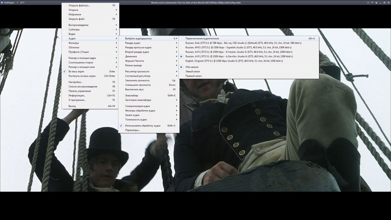Image resolution: width=391 pixels, height=220 pixels.
Task: Click 'Увеличить громкость' menu entry
Action: pyautogui.click(x=149, y=80)
